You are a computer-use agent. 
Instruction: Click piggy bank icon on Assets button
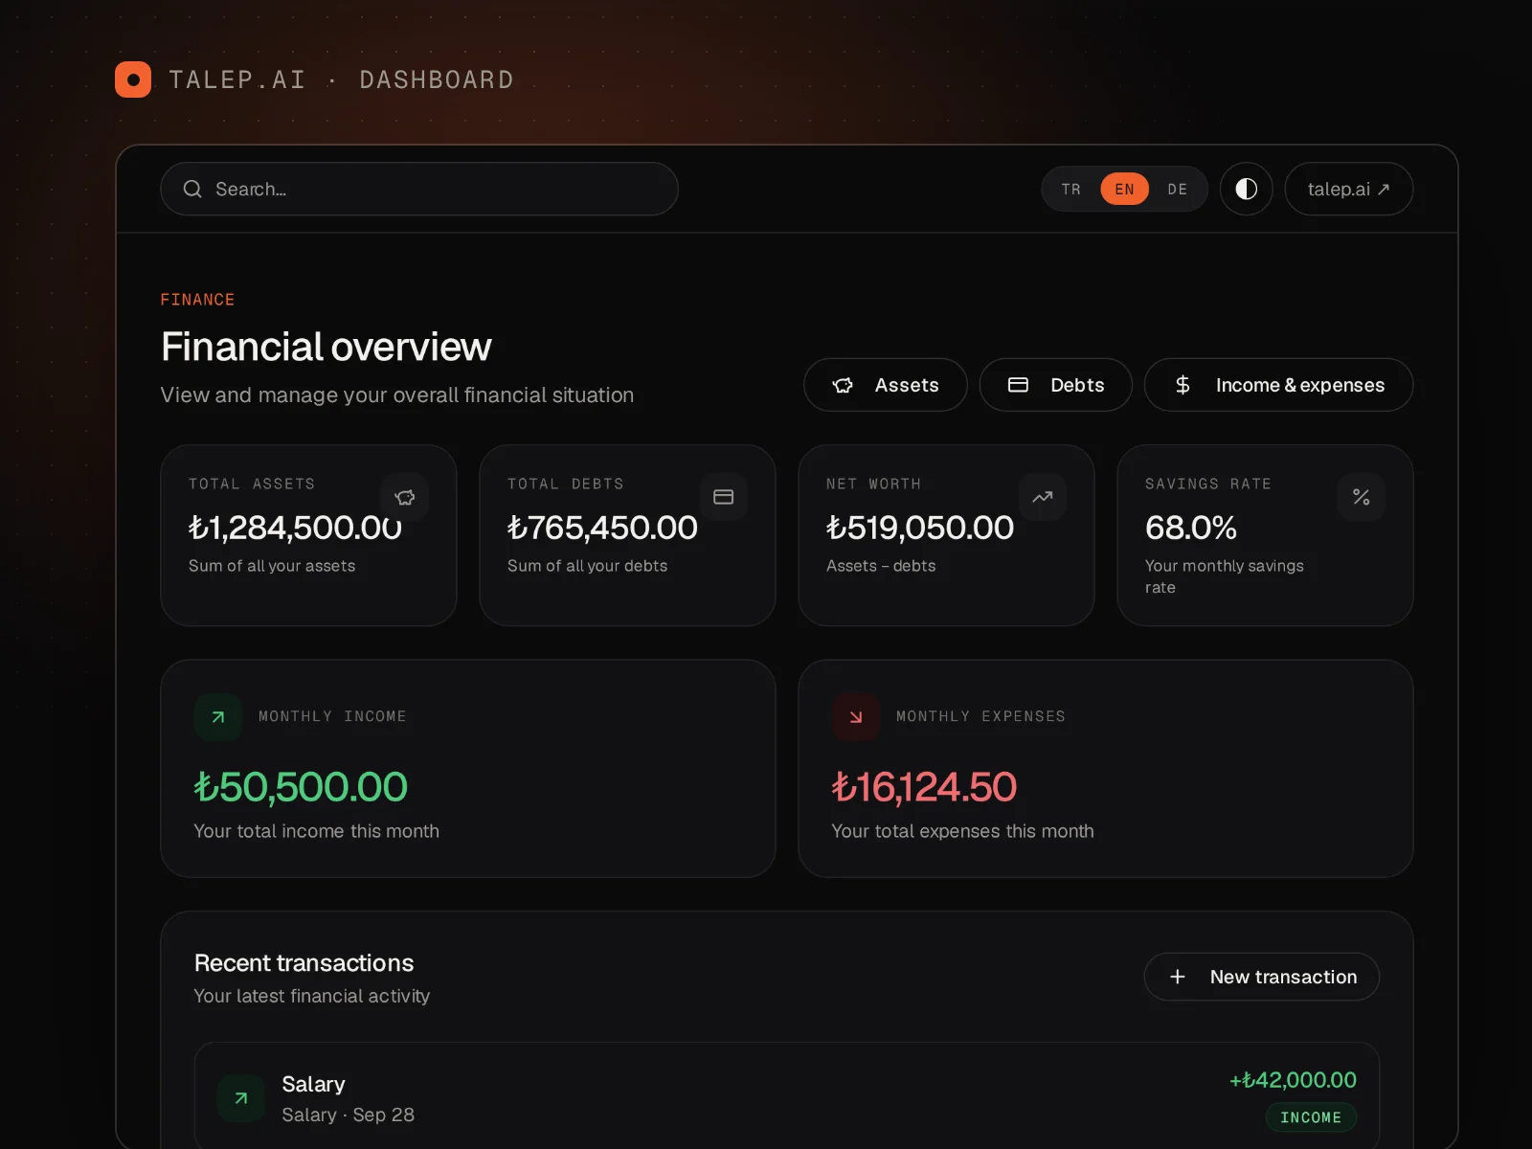click(x=843, y=385)
